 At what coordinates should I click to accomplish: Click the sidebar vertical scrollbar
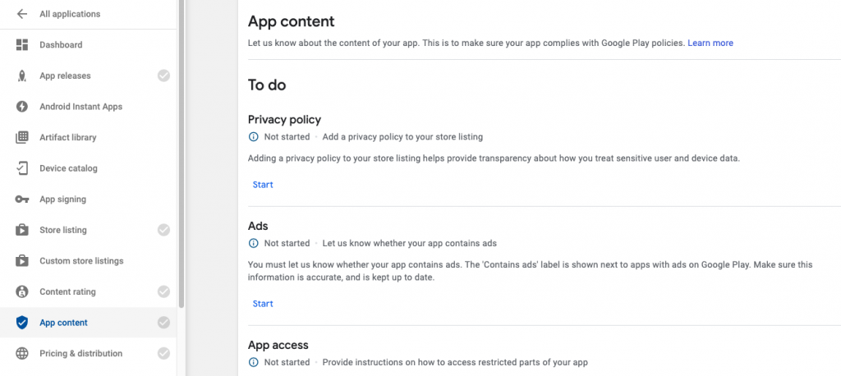182,156
